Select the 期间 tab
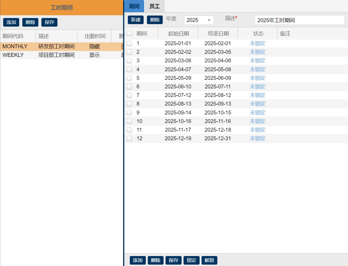The height and width of the screenshot is (266, 348). [x=134, y=6]
